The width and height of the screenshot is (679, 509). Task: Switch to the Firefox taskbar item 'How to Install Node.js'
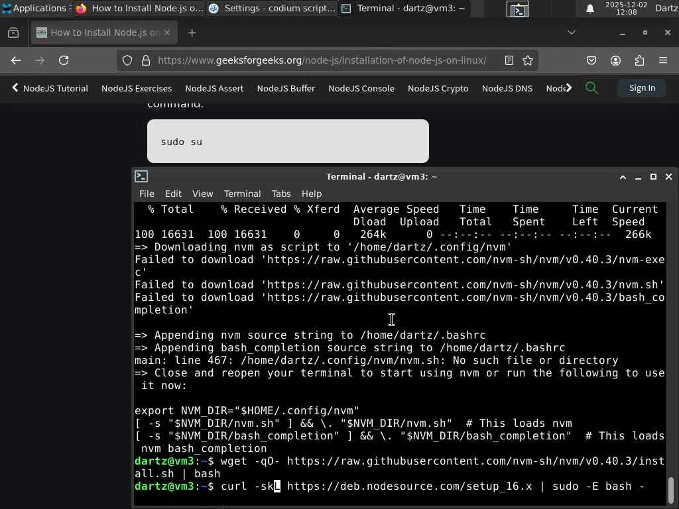point(139,8)
